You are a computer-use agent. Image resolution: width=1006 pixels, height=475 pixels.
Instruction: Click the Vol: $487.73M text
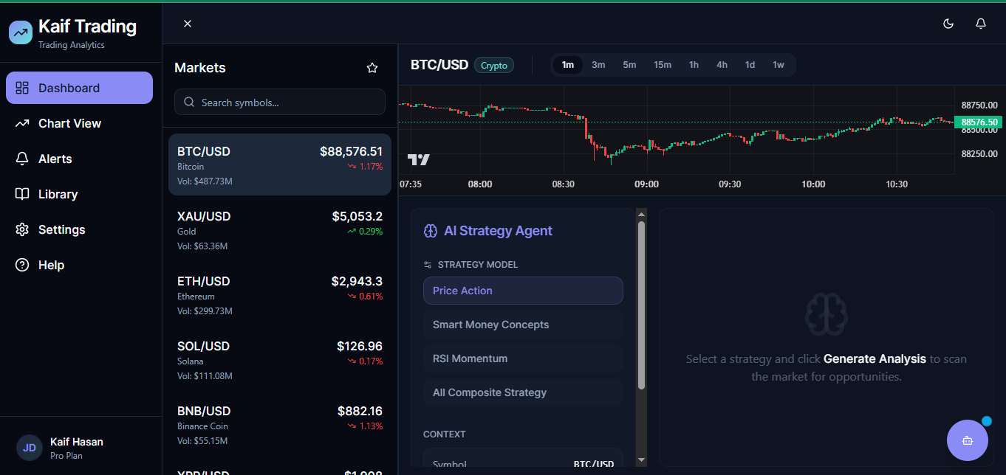tap(205, 181)
